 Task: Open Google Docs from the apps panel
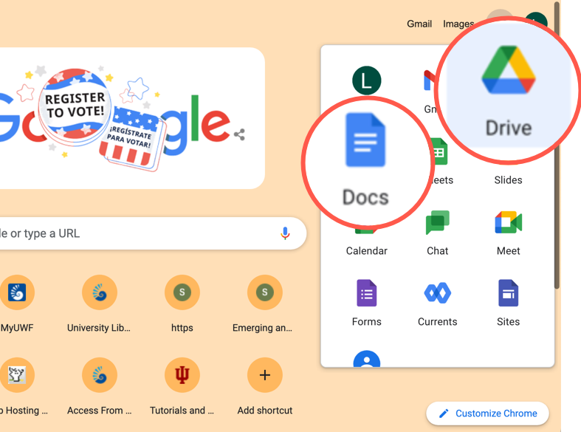pyautogui.click(x=365, y=161)
